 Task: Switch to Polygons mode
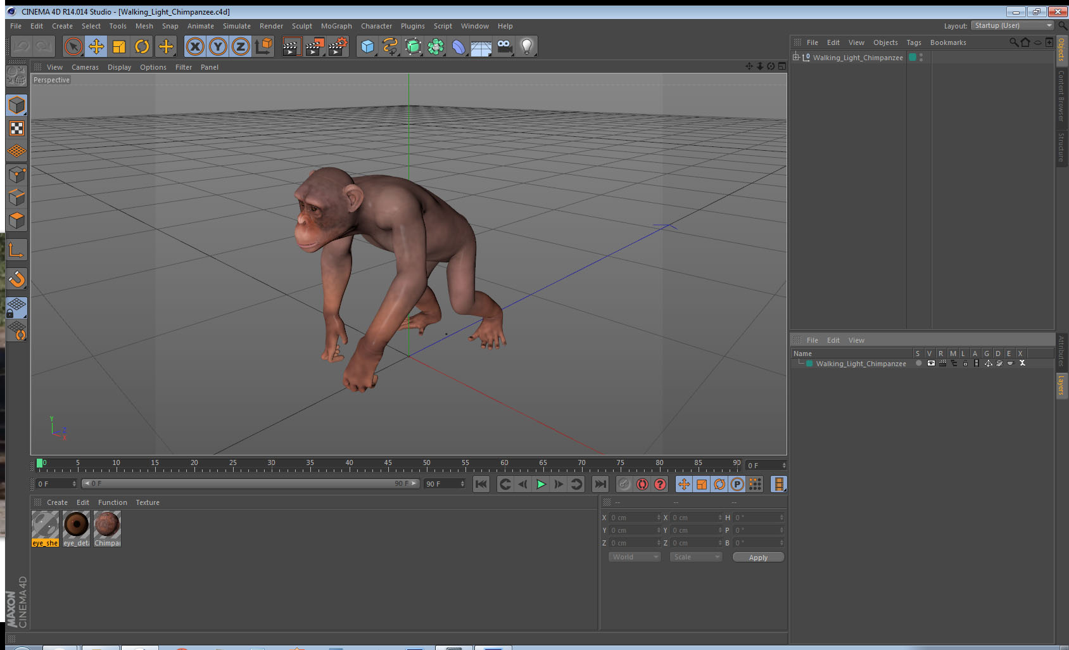pos(16,220)
